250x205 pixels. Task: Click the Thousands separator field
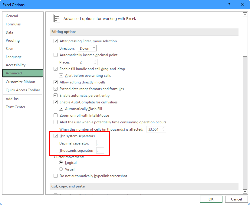pyautogui.click(x=100, y=151)
